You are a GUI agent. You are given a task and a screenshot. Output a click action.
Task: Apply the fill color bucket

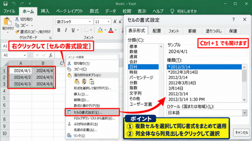click(100, 30)
